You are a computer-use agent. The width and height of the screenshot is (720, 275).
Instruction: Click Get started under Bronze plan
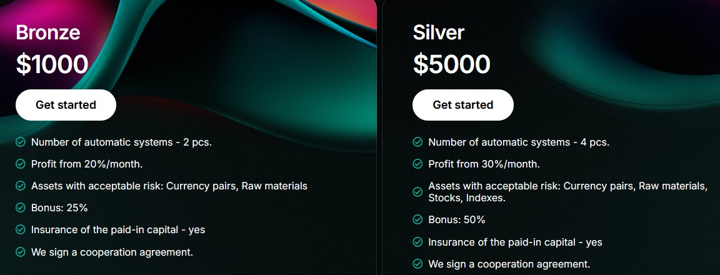click(x=66, y=105)
